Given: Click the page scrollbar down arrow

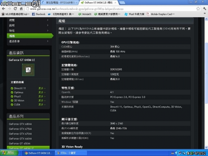Looking at the screenshot, I should 206,147.
